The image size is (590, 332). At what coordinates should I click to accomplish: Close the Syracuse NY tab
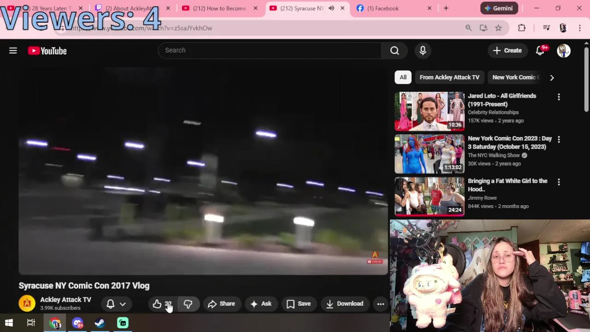click(x=342, y=8)
